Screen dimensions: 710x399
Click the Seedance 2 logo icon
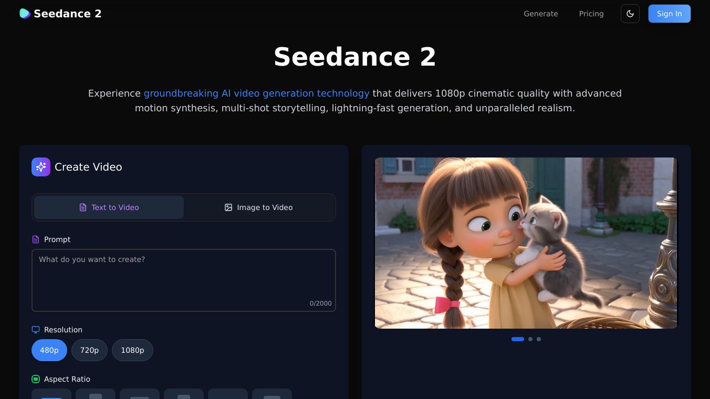(x=25, y=14)
